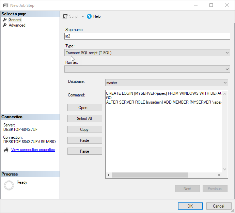The height and width of the screenshot is (213, 235).
Task: Click the New Job Step window icon
Action: (x=5, y=5)
